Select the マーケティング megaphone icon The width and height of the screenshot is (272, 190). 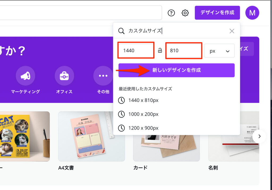tap(25, 76)
